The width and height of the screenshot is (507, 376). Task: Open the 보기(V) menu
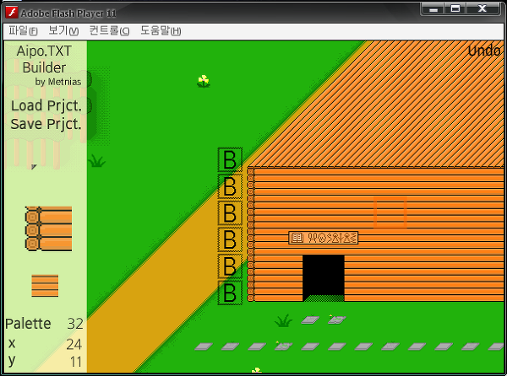63,31
